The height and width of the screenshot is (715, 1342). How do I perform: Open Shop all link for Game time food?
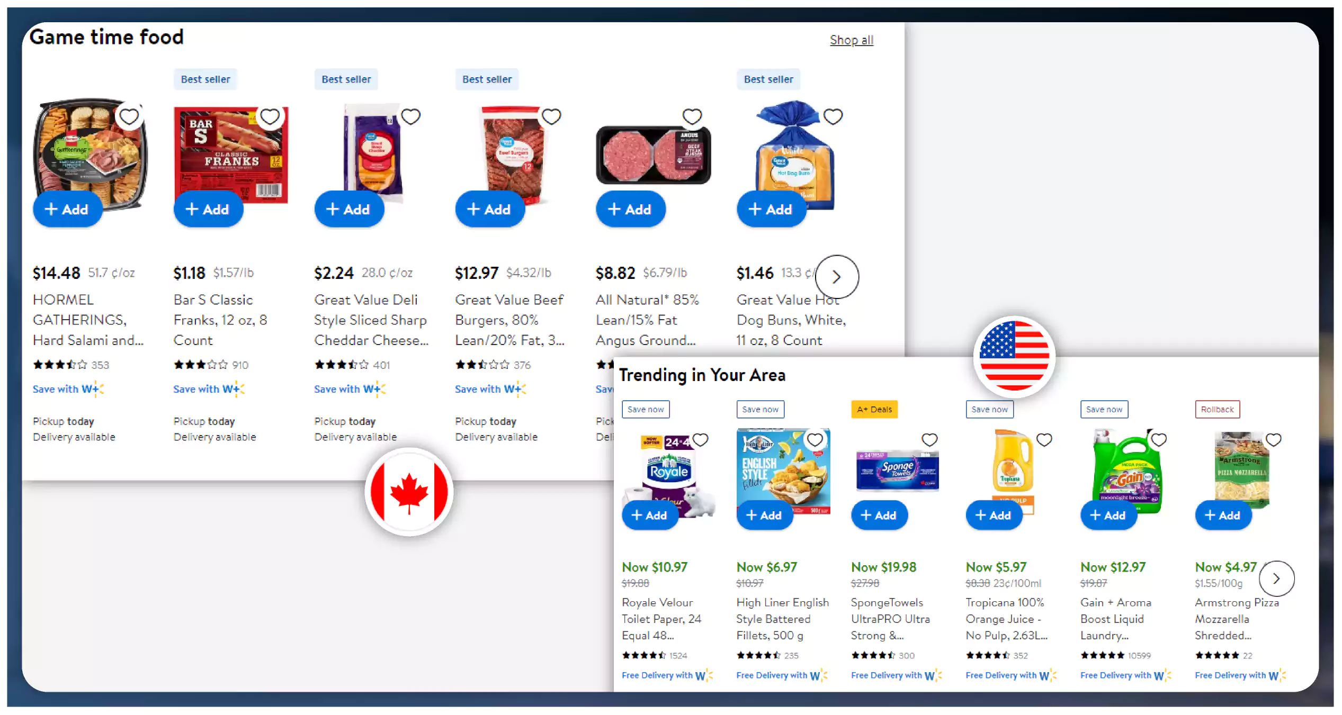(x=848, y=39)
